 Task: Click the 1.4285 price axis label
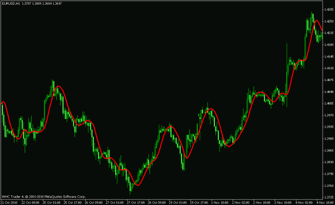[329, 10]
